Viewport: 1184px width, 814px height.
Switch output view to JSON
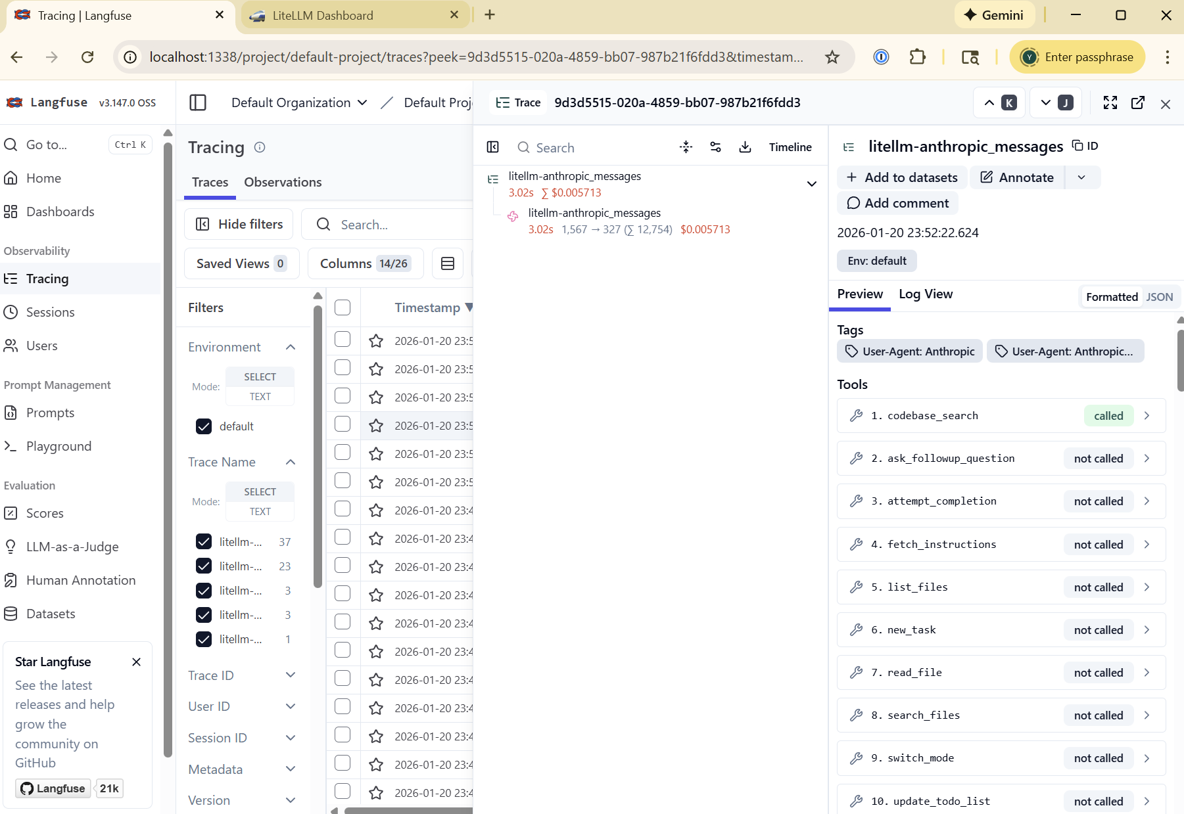point(1159,297)
